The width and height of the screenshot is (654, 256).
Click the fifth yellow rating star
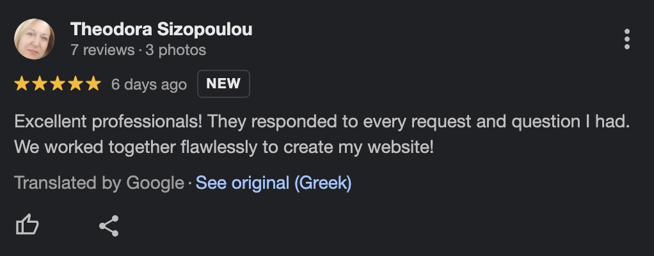(93, 84)
